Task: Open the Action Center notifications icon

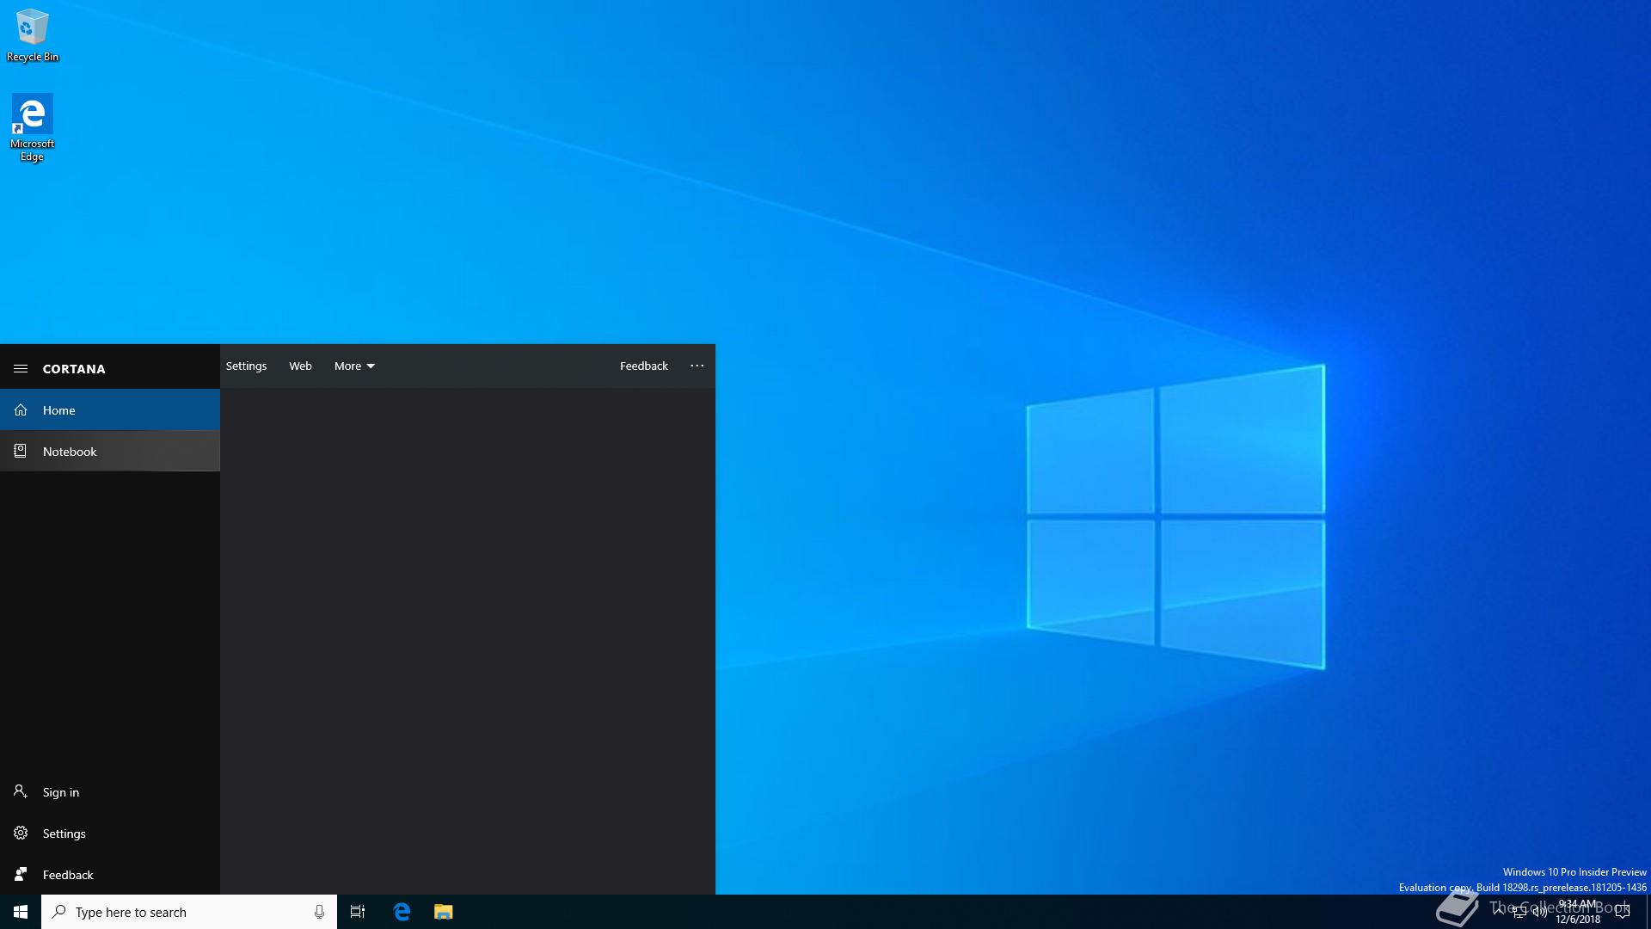Action: 1623,912
